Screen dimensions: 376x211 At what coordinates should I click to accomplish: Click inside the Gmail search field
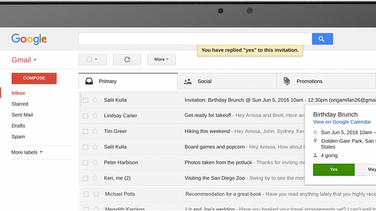(195, 39)
